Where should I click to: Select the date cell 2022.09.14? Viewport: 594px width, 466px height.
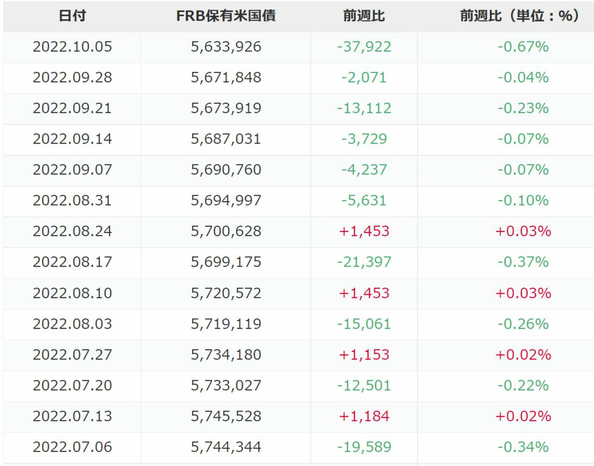coord(73,139)
